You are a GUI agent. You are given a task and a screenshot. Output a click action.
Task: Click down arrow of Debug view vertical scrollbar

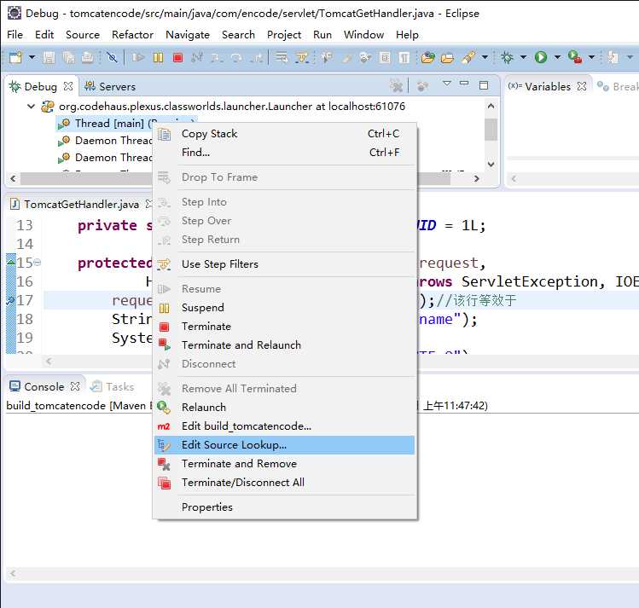[x=491, y=164]
